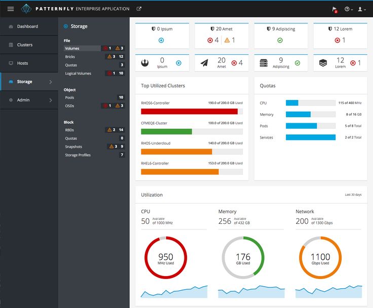Click the CPU quota progress bar
This screenshot has height=308, width=373.
point(311,102)
